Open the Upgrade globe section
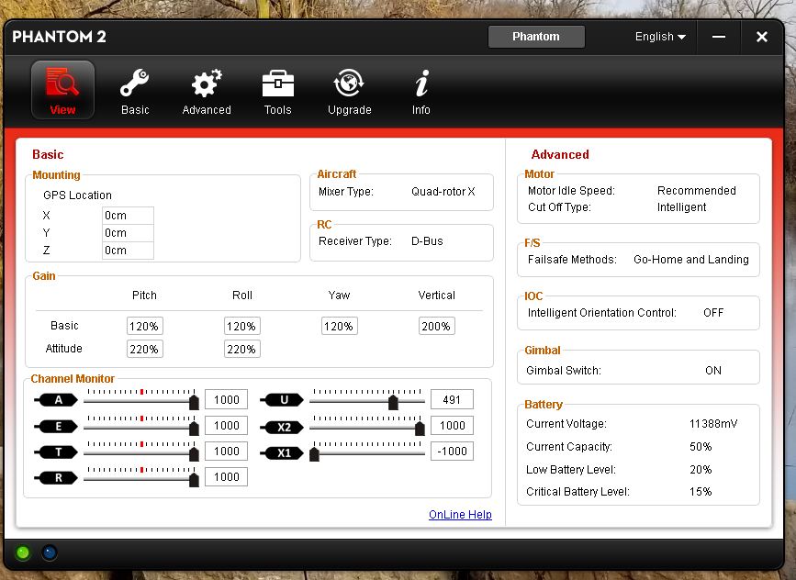 [x=349, y=92]
